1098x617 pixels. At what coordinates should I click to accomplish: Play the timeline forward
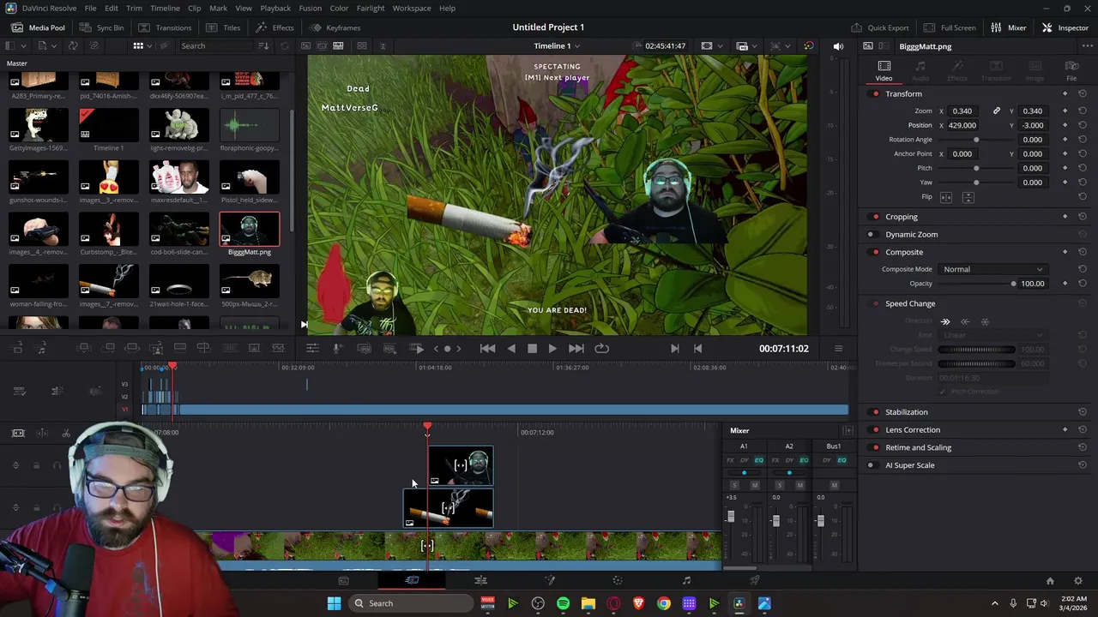(552, 349)
